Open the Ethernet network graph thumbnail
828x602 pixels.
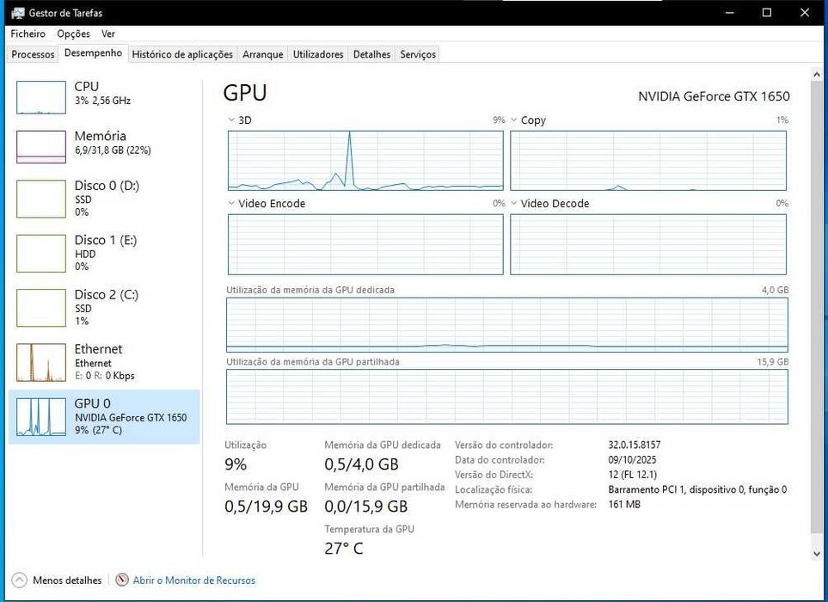[41, 362]
